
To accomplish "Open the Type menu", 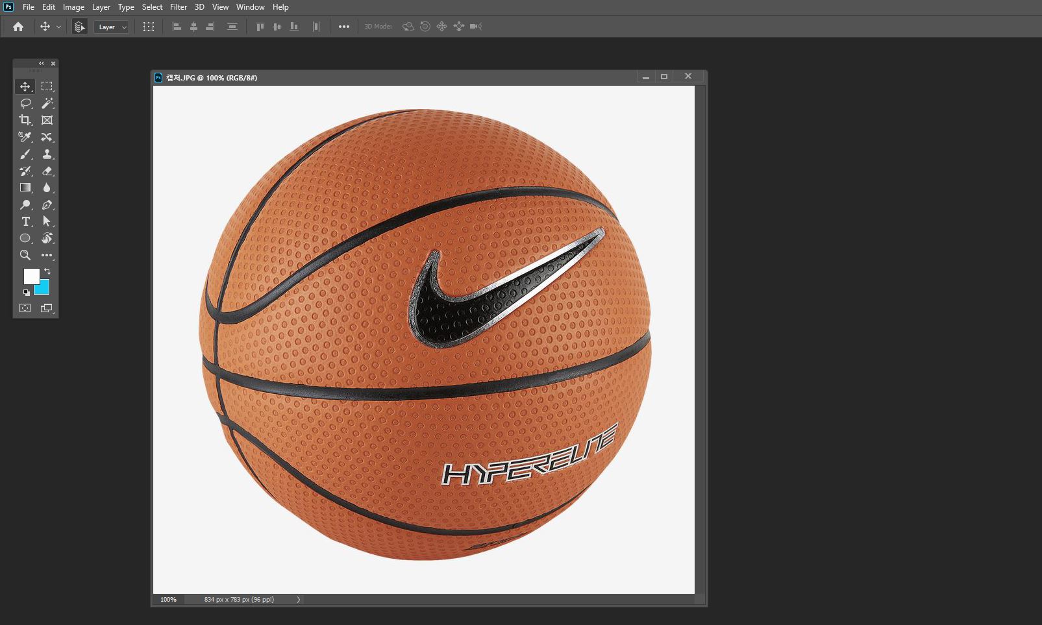I will pos(126,7).
